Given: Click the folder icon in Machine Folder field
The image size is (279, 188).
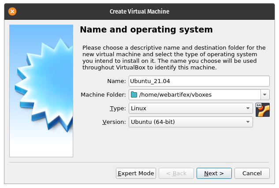Looking at the screenshot, I should pyautogui.click(x=134, y=94).
